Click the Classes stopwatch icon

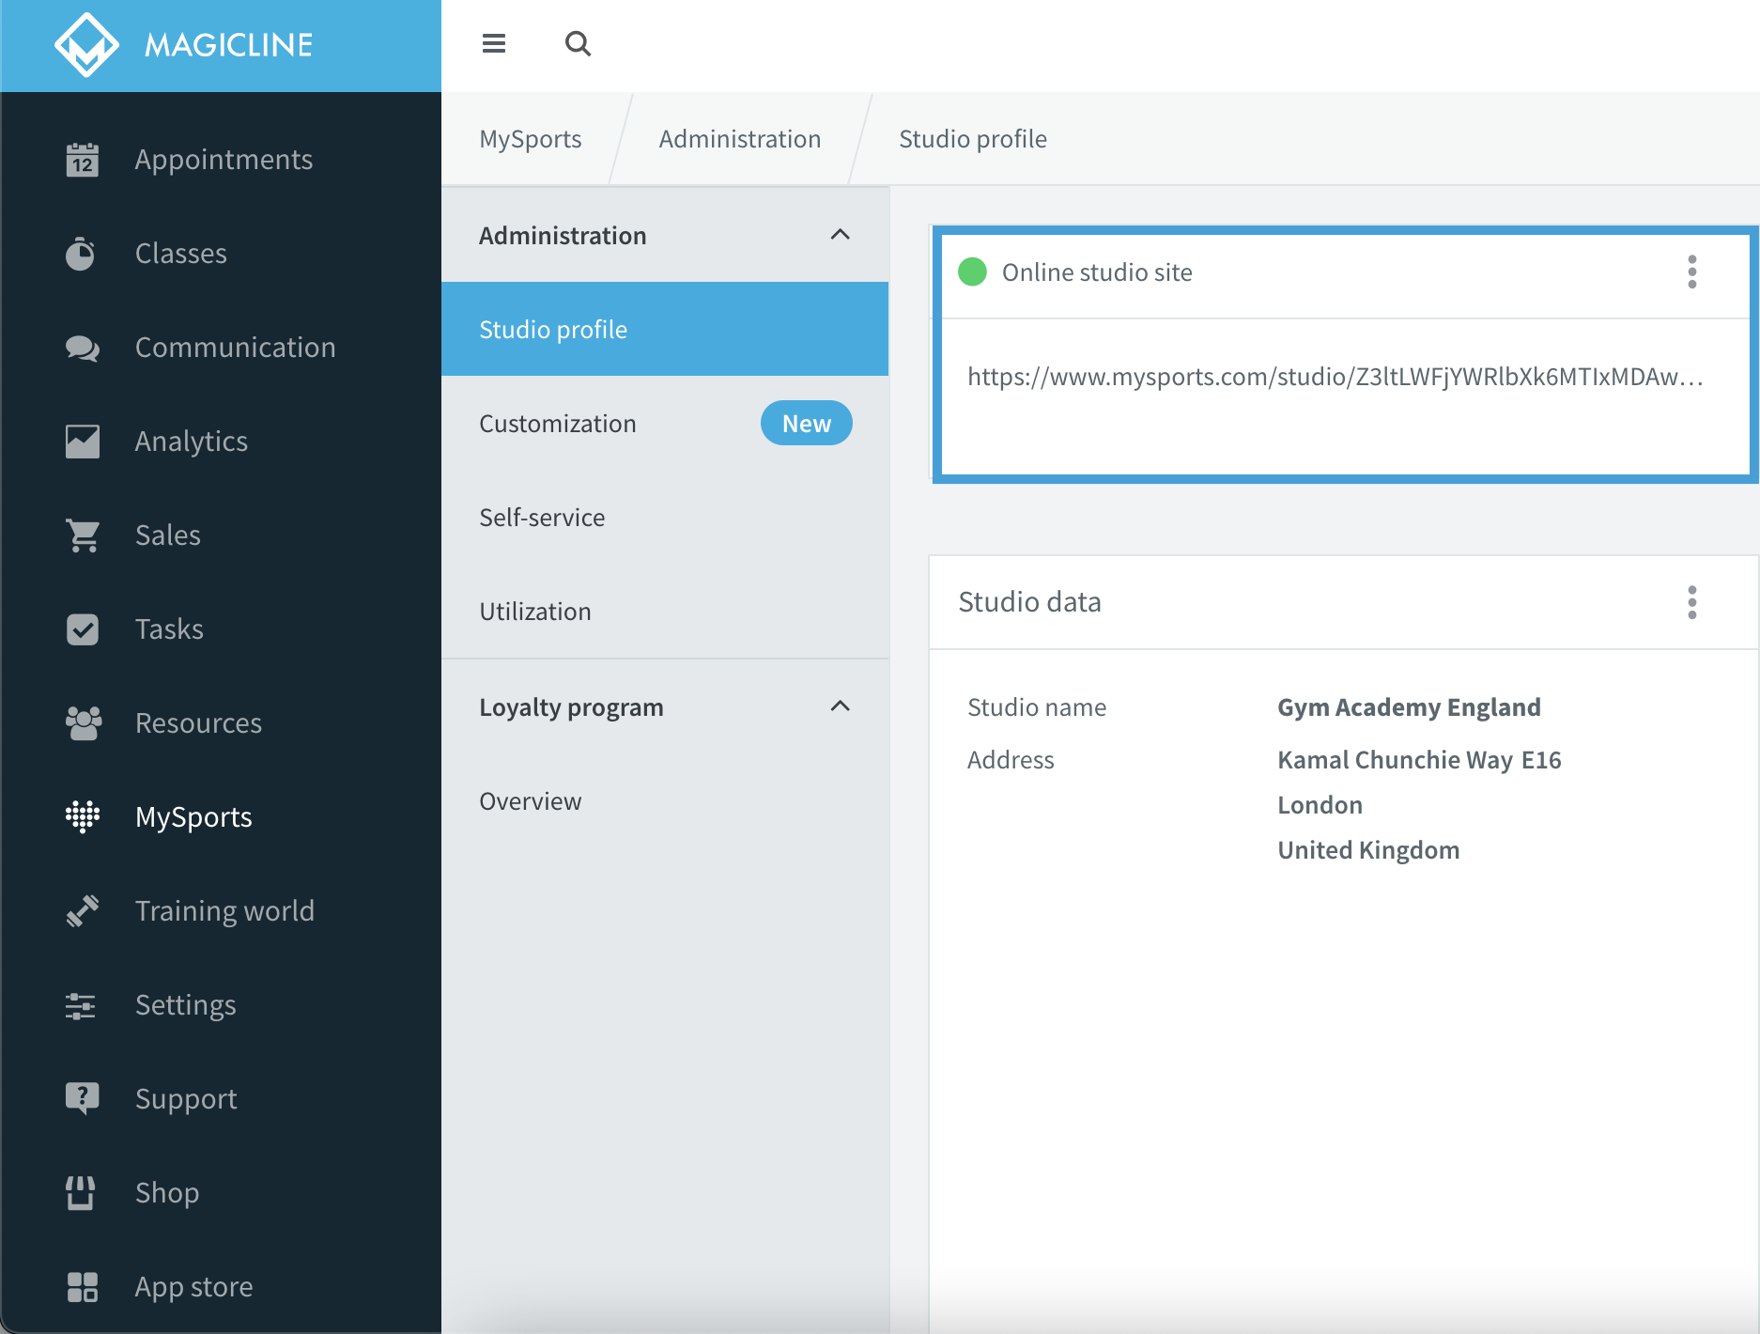click(x=81, y=254)
